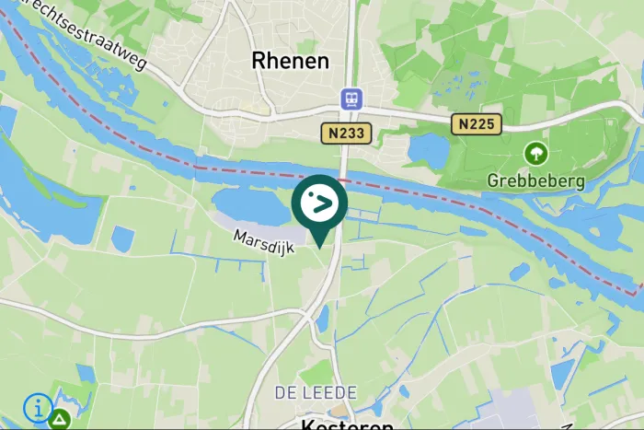
Task: Select the green campsite triangle icon
Action: (x=60, y=420)
